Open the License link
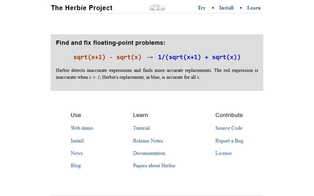Viewport: 314px width, 196px height. (223, 153)
